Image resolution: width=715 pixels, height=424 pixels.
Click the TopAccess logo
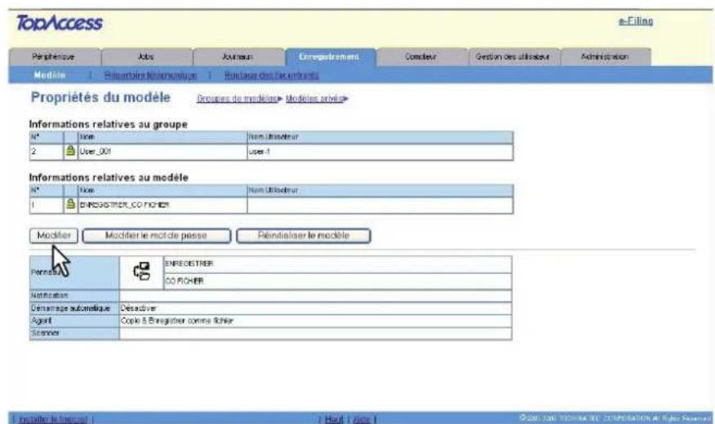60,23
